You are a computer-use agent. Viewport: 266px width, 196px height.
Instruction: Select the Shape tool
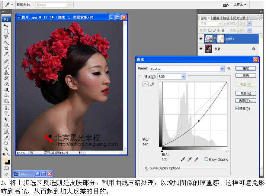(x=6, y=125)
